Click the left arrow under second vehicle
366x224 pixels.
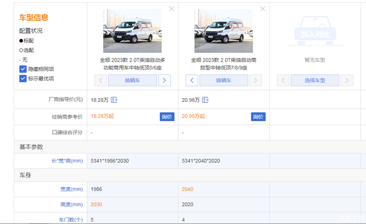point(192,80)
